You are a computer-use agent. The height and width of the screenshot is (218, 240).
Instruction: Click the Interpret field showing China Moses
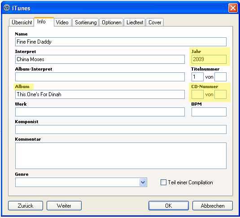tap(100, 59)
